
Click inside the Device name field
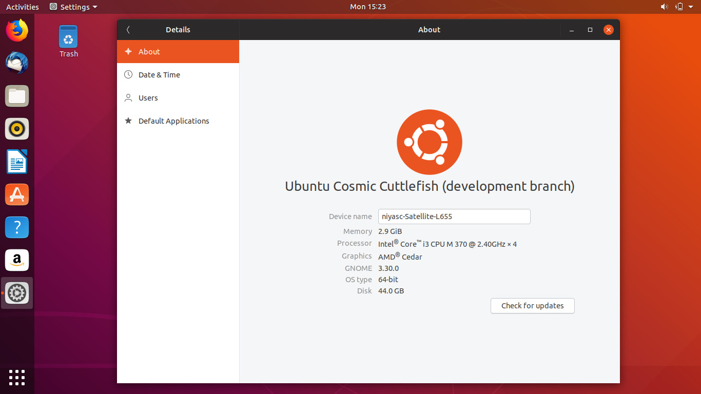(x=454, y=216)
